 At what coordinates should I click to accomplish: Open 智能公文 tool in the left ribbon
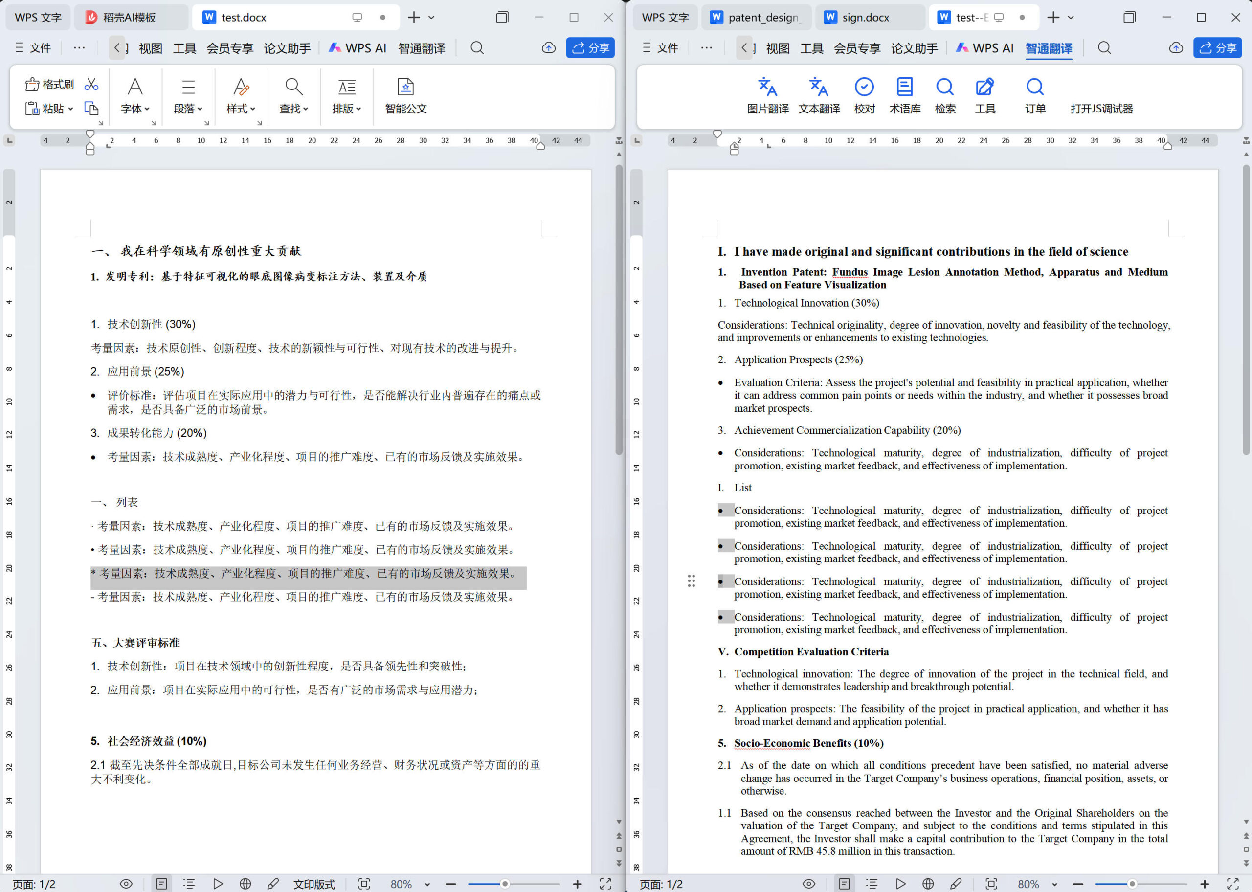406,95
